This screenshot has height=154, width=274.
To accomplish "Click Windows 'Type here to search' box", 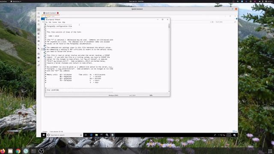I will click(x=64, y=135).
